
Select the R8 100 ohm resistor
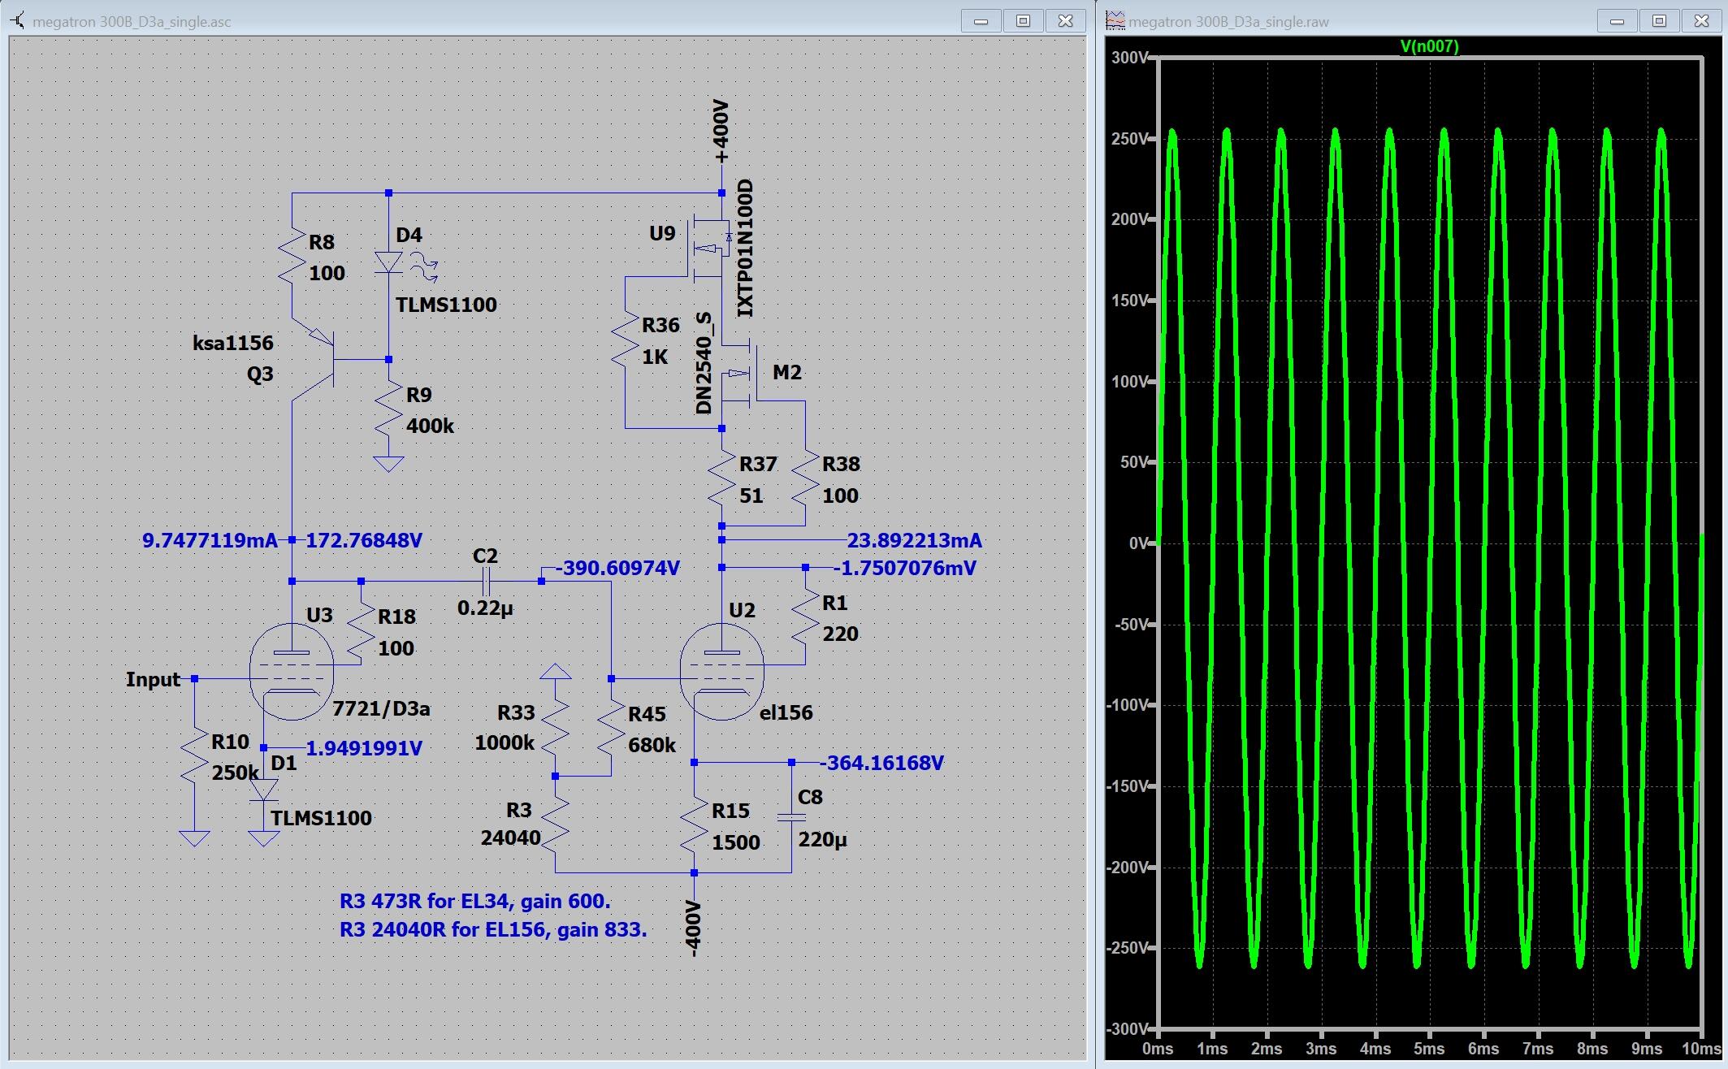coord(292,258)
